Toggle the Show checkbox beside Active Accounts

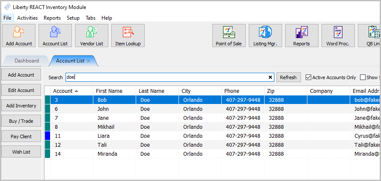[363, 77]
